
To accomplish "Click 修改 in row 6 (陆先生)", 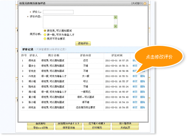I will pos(135,86).
